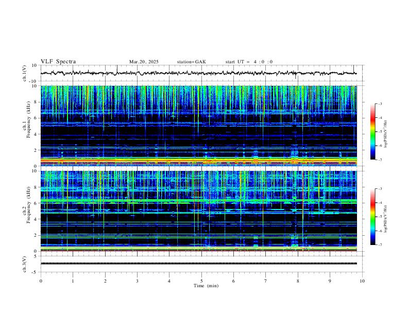Click the '-3' value on upper colorbar
The image size is (408, 315).
pos(380,103)
